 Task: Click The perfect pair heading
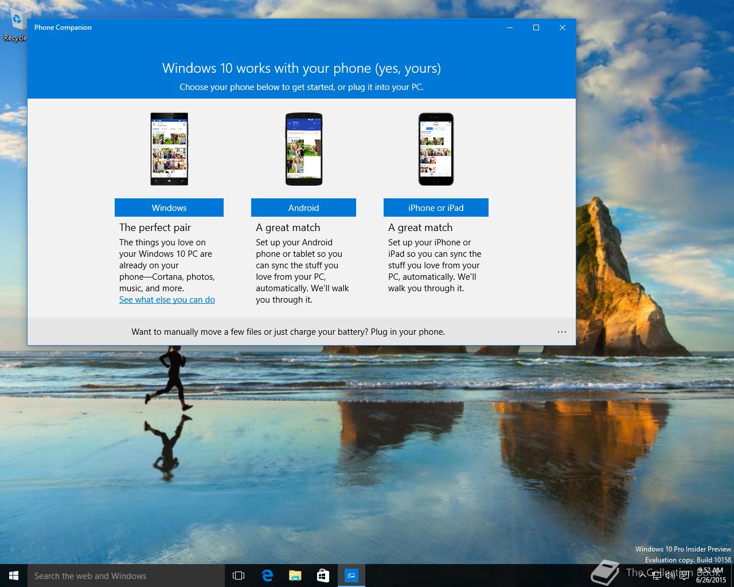(x=155, y=228)
